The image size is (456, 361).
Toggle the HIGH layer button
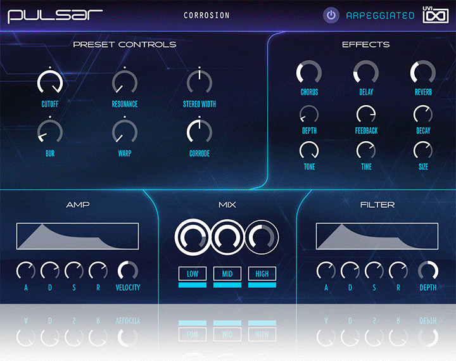tap(262, 274)
